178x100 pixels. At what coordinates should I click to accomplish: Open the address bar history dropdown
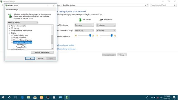pos(145,5)
